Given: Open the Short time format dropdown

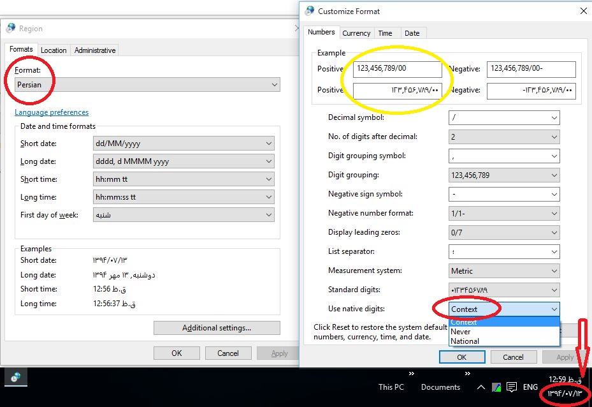Looking at the screenshot, I should 184,179.
